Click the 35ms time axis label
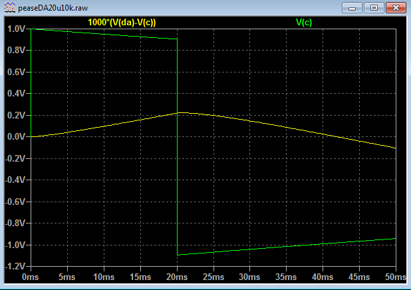Image resolution: width=411 pixels, height=290 pixels. tap(286, 277)
